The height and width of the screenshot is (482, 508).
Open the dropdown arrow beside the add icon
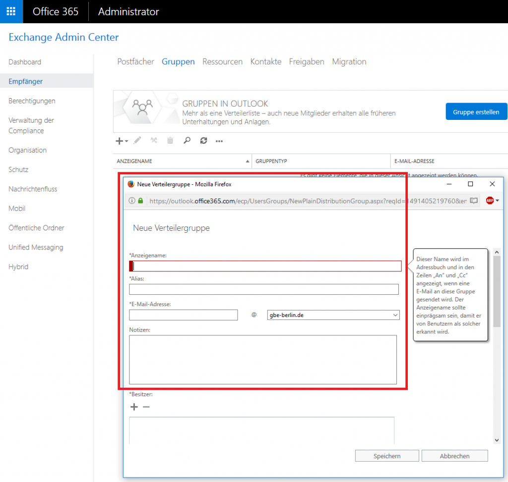click(x=127, y=141)
